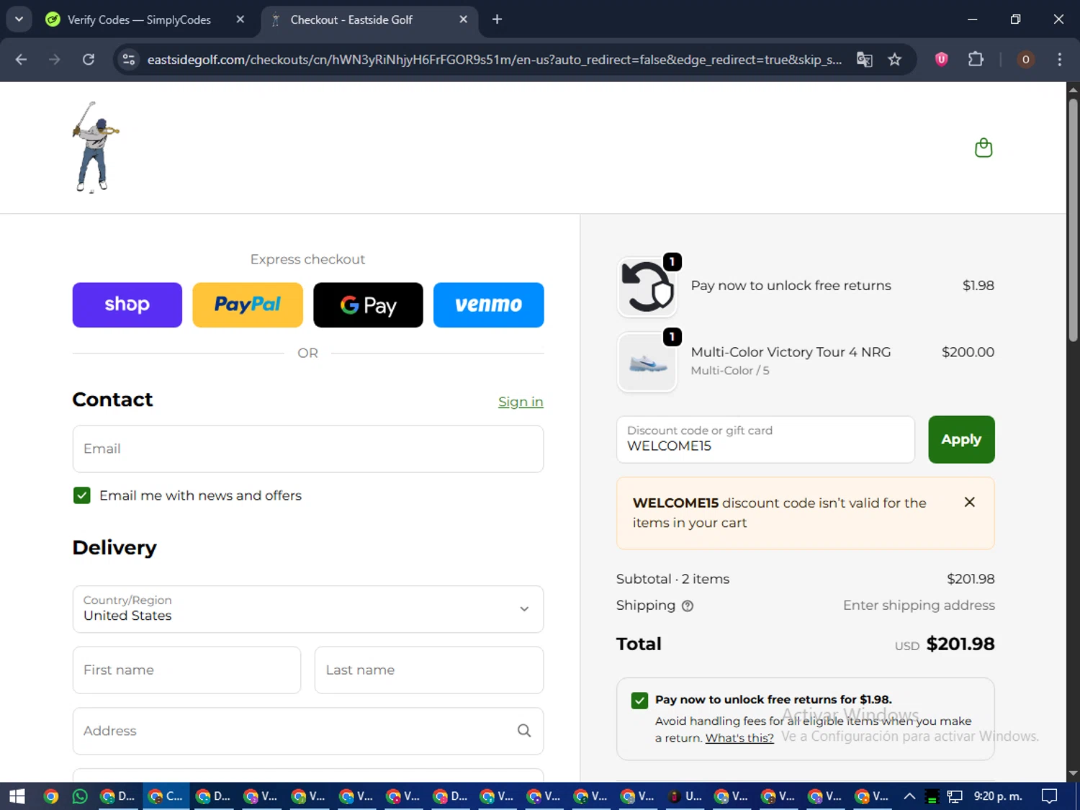1080x810 pixels.
Task: Close the Verify Codes tab
Action: (x=240, y=19)
